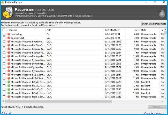The height and width of the screenshot is (115, 168).
Task: Tick the checkbox for bootex.log
Action: (4, 34)
